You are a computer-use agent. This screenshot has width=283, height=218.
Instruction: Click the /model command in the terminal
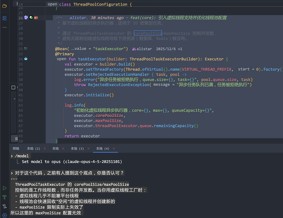point(22,156)
